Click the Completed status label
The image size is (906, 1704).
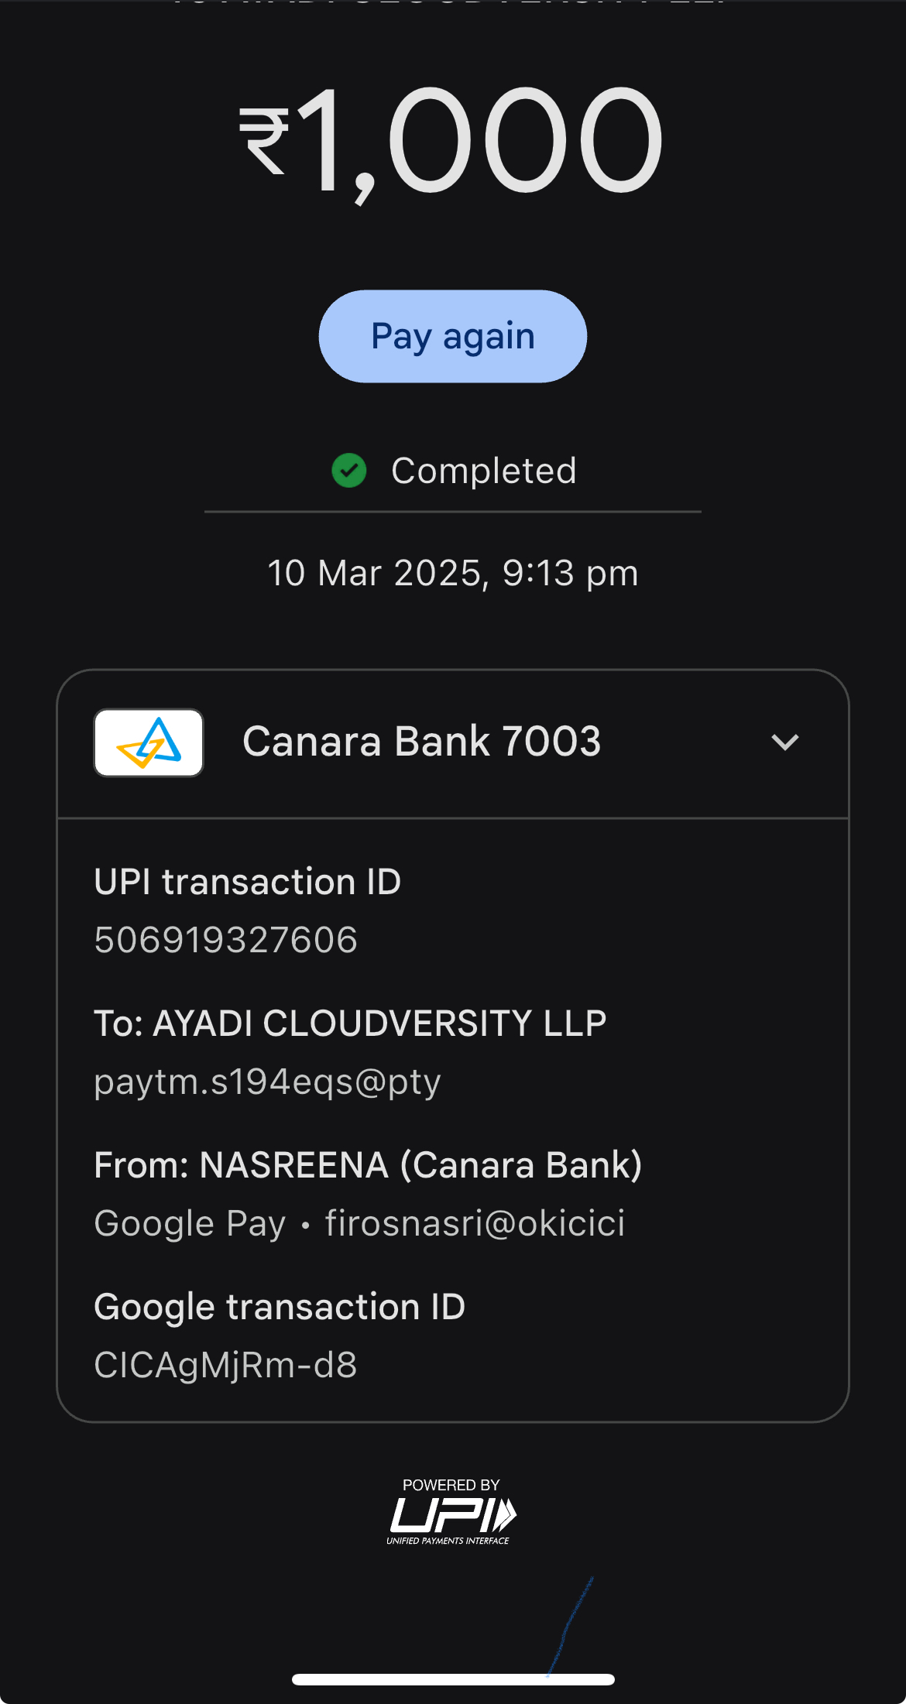click(484, 471)
